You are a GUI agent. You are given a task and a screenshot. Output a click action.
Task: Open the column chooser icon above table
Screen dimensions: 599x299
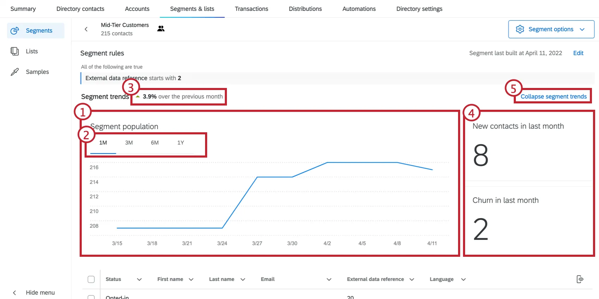pyautogui.click(x=580, y=279)
